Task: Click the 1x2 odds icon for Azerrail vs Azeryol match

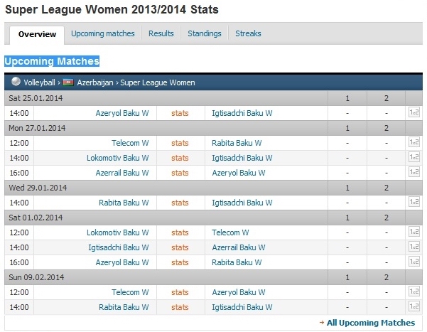Action: 414,173
